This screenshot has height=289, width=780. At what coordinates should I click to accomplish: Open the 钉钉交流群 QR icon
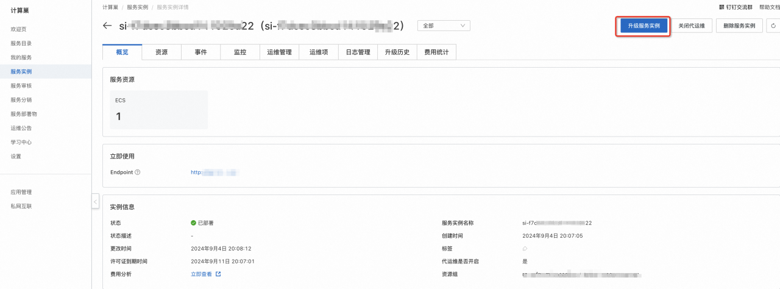point(721,7)
